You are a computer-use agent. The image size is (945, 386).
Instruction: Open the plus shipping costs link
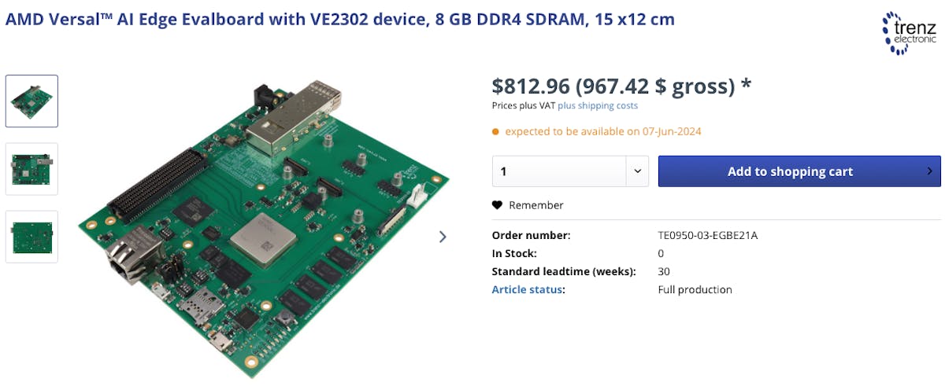click(x=598, y=105)
